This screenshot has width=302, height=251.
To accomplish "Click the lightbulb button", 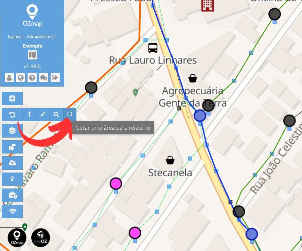I will pos(12,179).
